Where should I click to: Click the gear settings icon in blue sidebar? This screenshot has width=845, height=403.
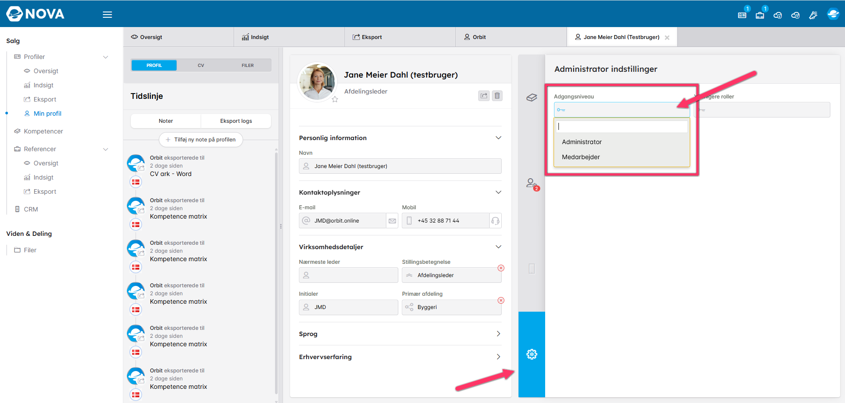pyautogui.click(x=531, y=354)
